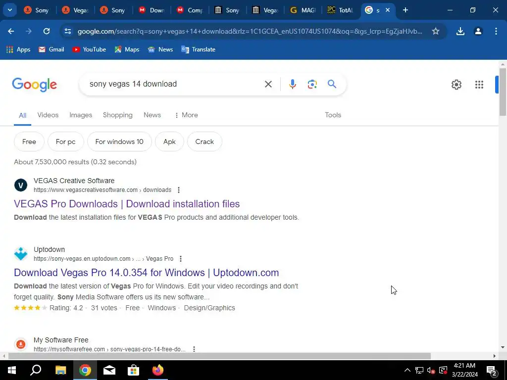
Task: Open Microsoft Store from taskbar
Action: pos(133,370)
